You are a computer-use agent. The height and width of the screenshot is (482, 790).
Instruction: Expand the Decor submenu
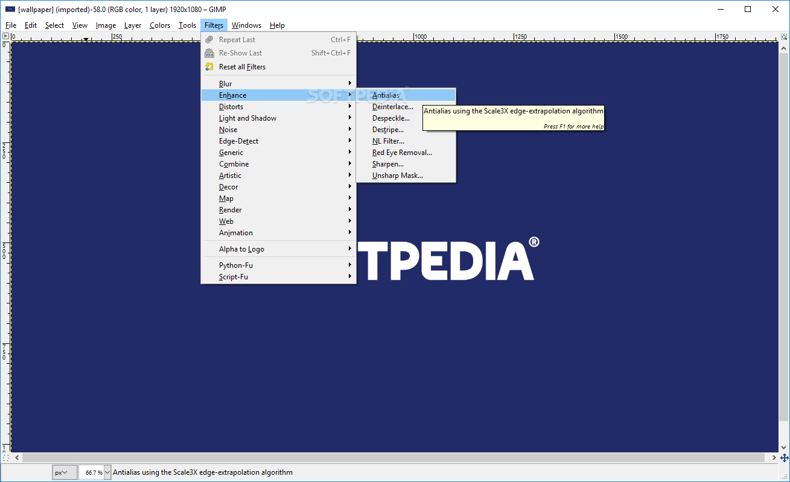(x=278, y=187)
